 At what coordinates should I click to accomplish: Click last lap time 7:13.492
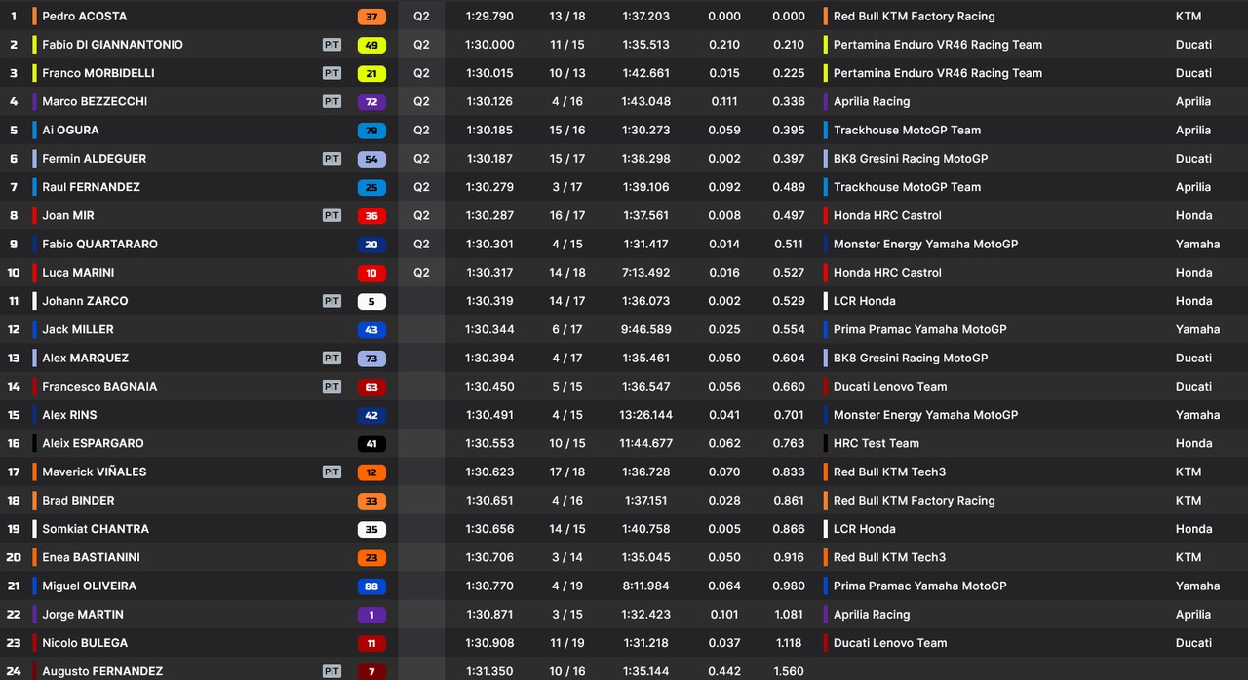point(647,273)
